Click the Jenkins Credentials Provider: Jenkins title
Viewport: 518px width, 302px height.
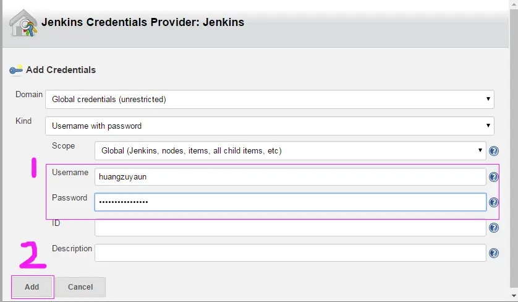[143, 22]
